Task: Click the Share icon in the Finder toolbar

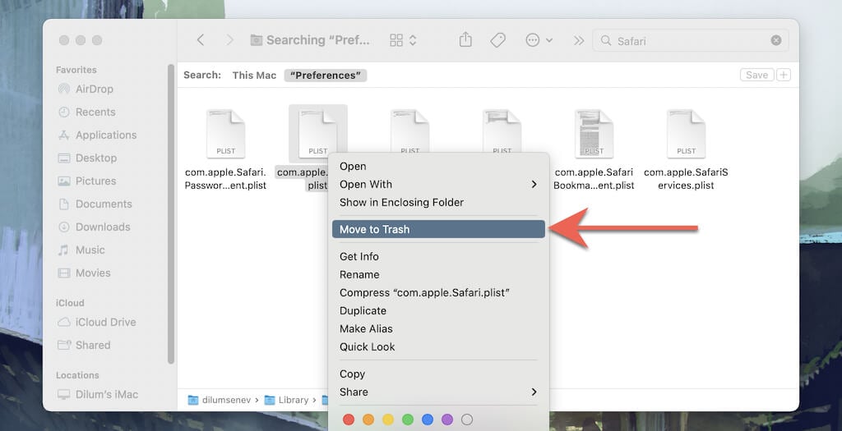Action: [465, 40]
